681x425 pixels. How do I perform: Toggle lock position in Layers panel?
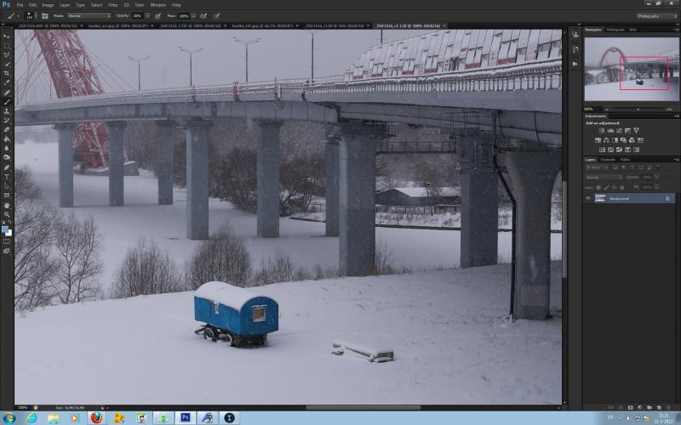[614, 187]
